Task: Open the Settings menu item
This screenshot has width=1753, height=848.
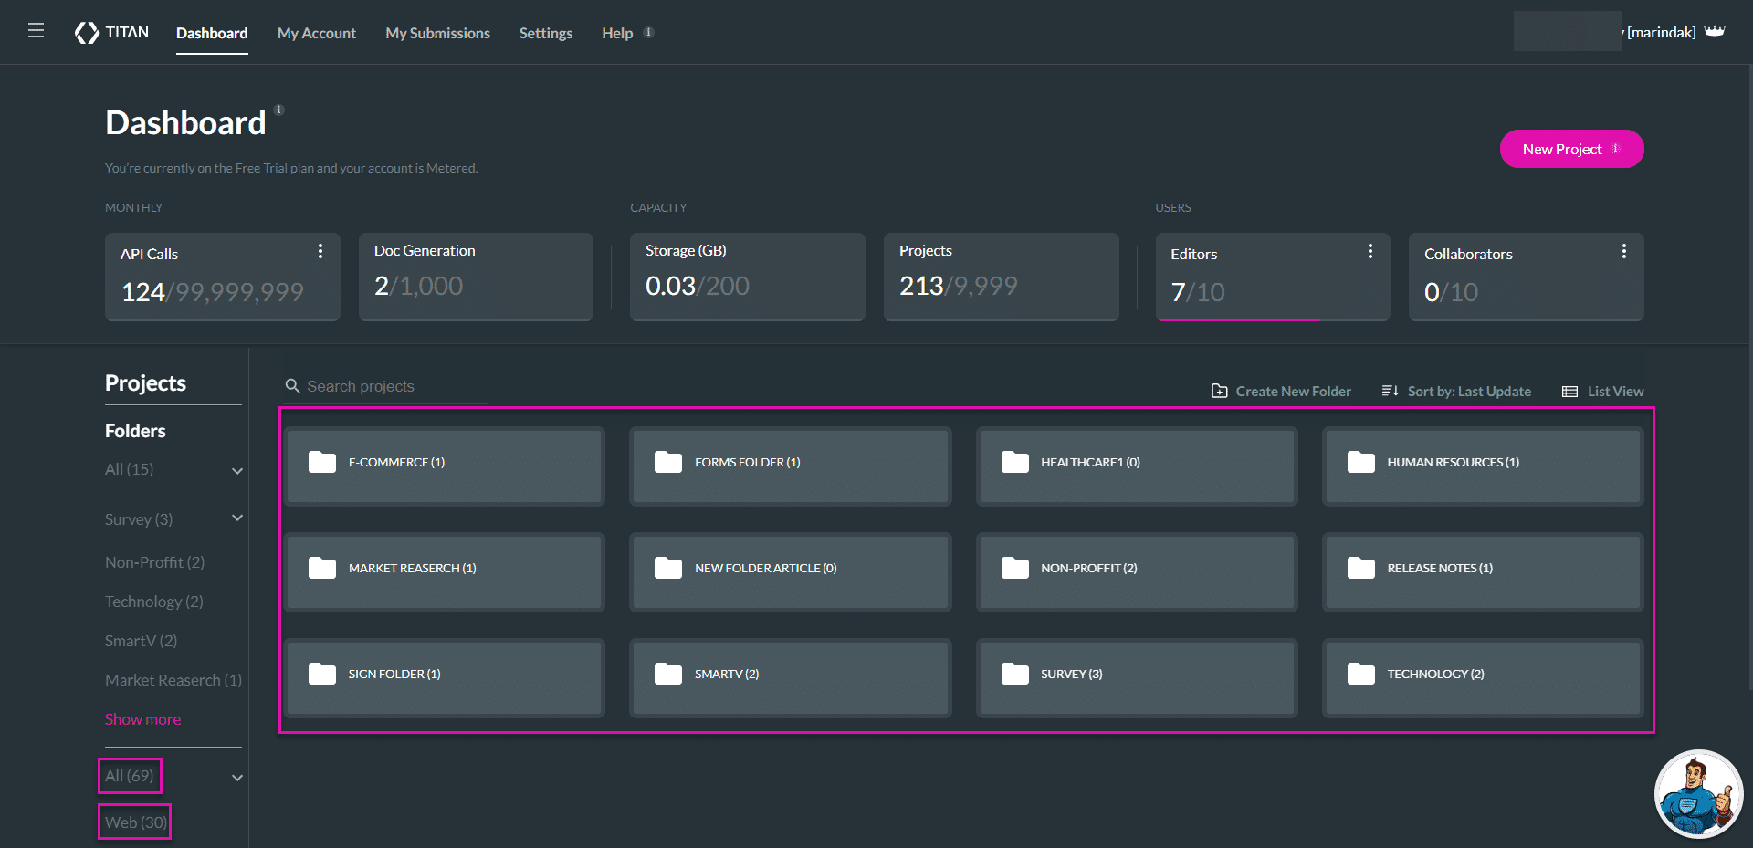Action: tap(545, 33)
